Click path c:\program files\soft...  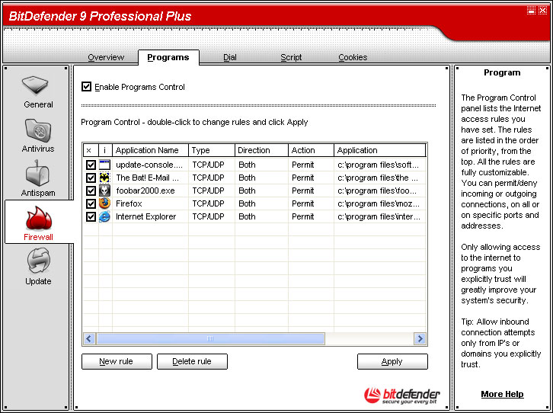point(379,165)
